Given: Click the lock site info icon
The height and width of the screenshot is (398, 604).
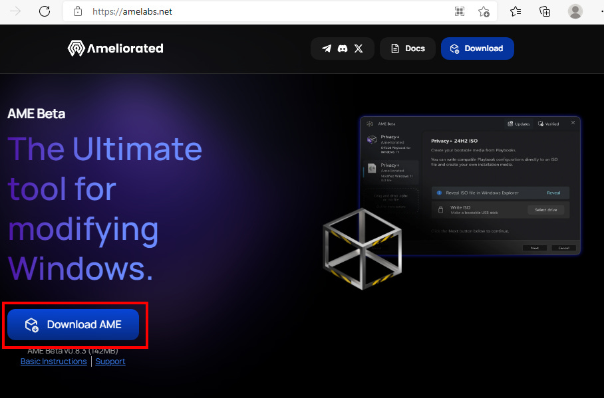Looking at the screenshot, I should [78, 11].
